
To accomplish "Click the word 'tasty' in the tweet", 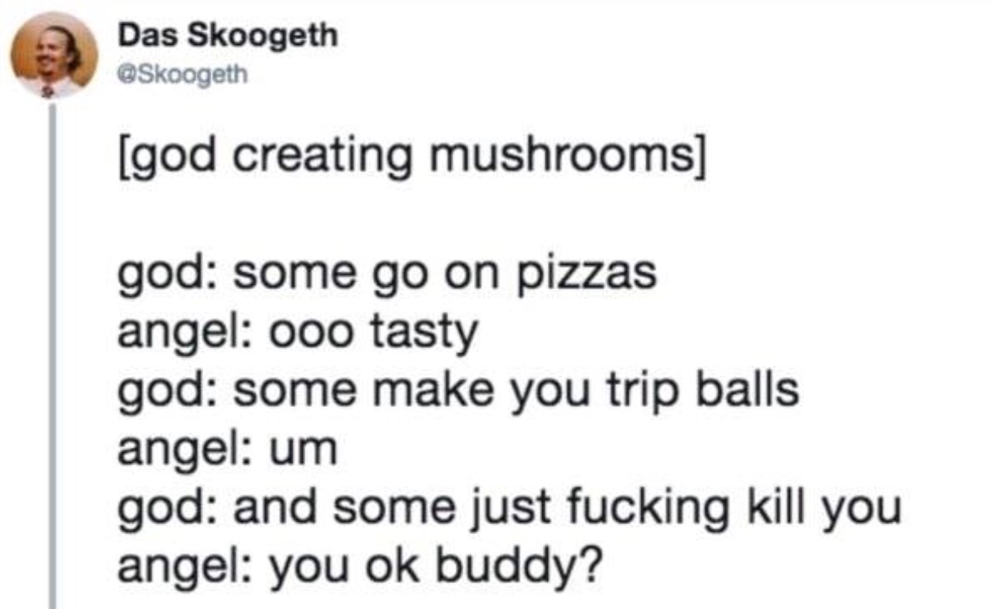I will coord(425,333).
